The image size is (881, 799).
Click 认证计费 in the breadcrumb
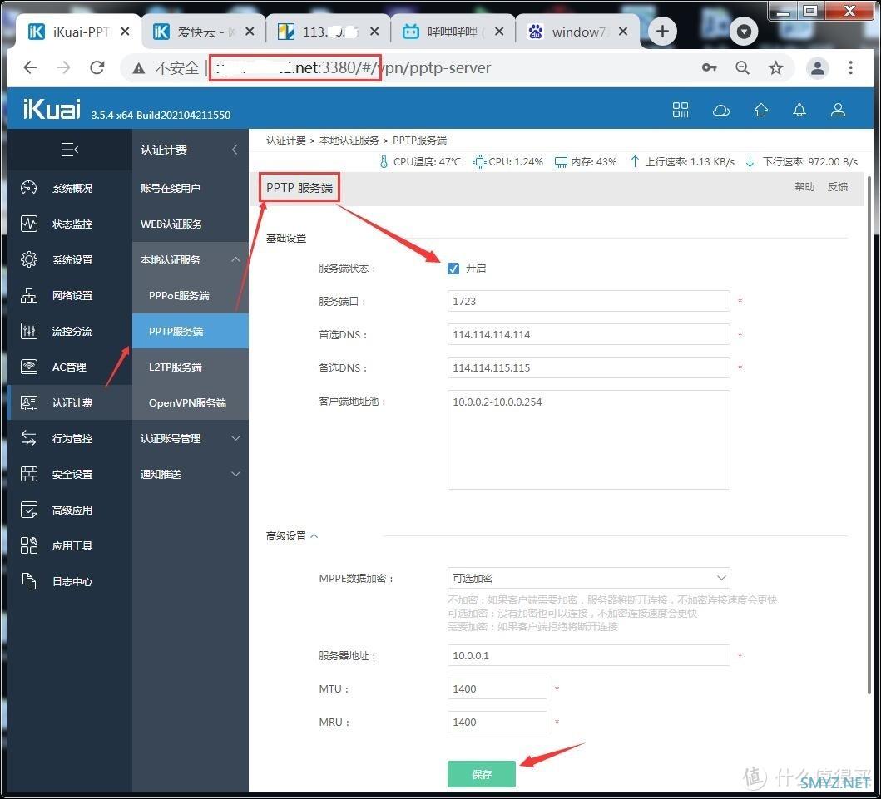[286, 140]
